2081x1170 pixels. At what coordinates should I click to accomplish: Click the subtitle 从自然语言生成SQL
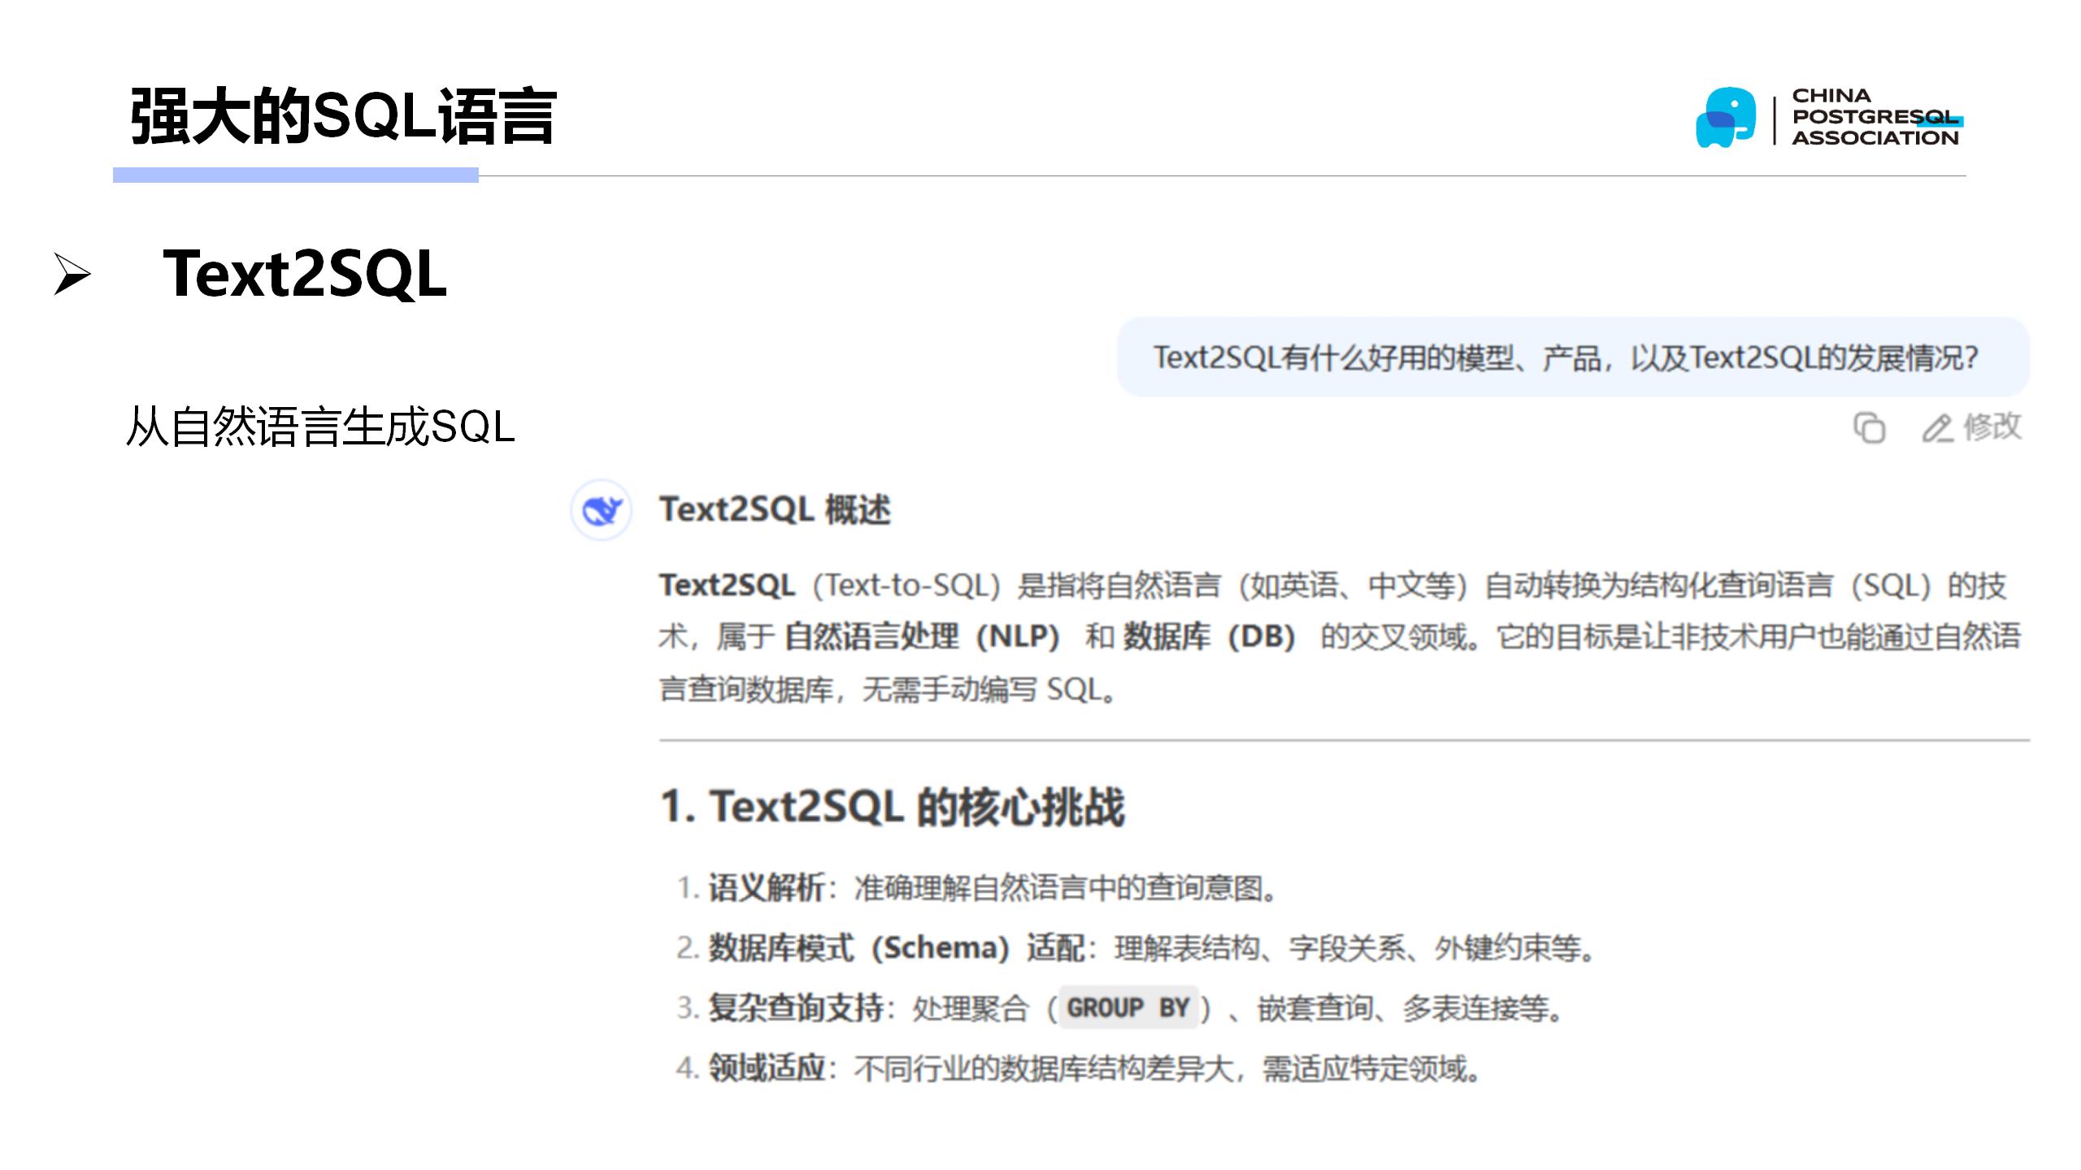(x=320, y=427)
